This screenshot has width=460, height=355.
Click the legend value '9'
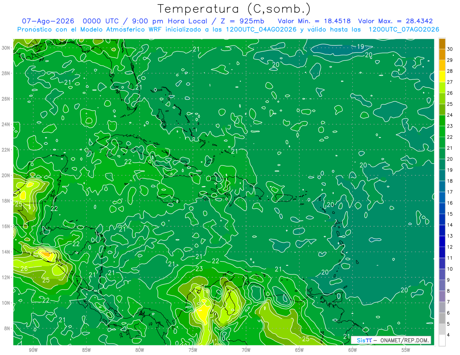click(x=449, y=280)
